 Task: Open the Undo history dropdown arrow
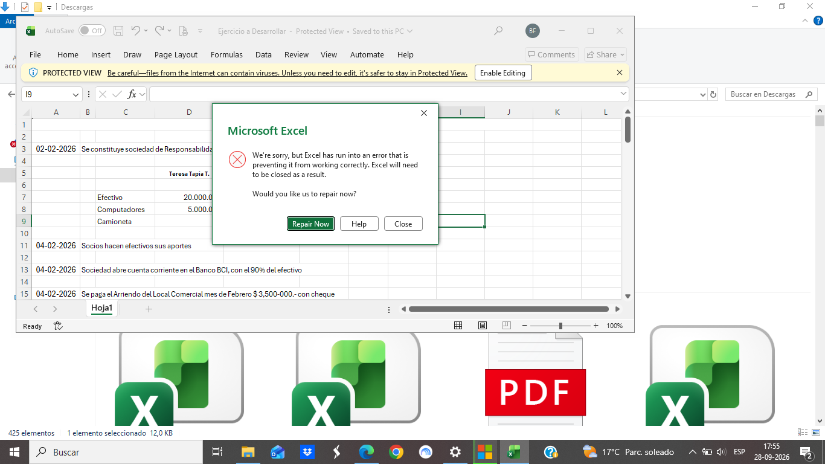point(146,31)
